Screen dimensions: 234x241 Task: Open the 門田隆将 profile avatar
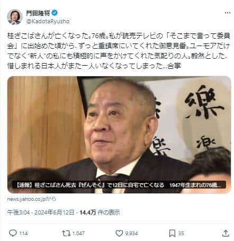tap(15, 17)
